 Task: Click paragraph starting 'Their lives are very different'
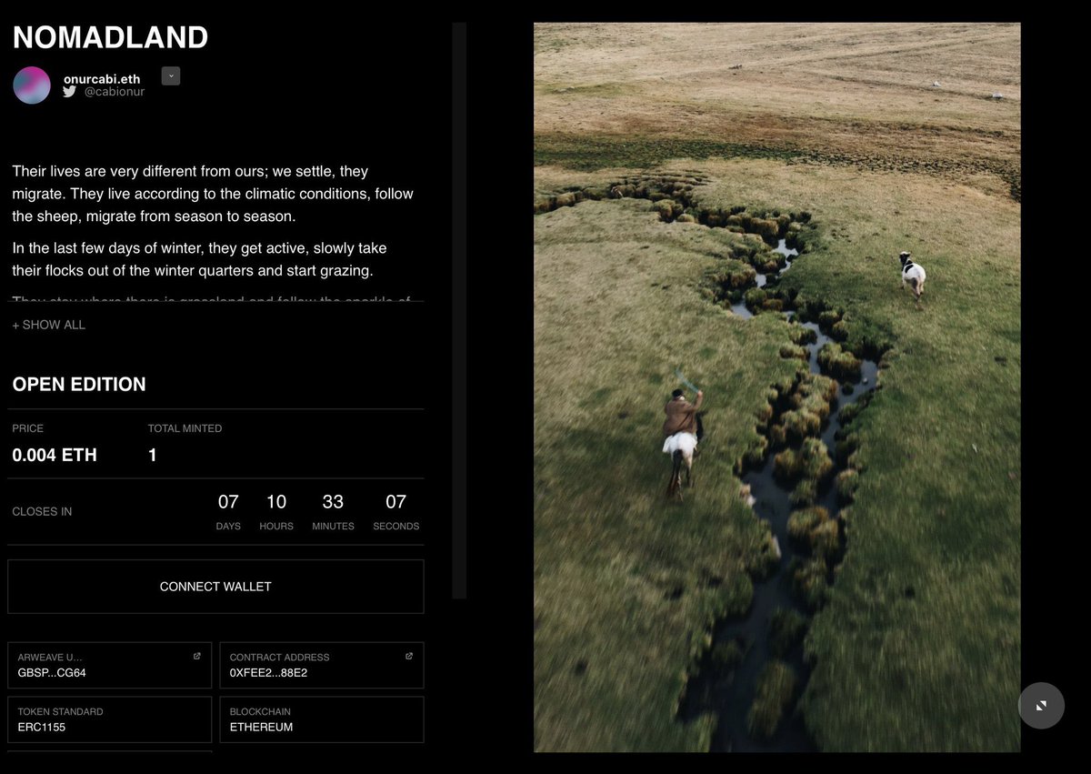click(213, 194)
